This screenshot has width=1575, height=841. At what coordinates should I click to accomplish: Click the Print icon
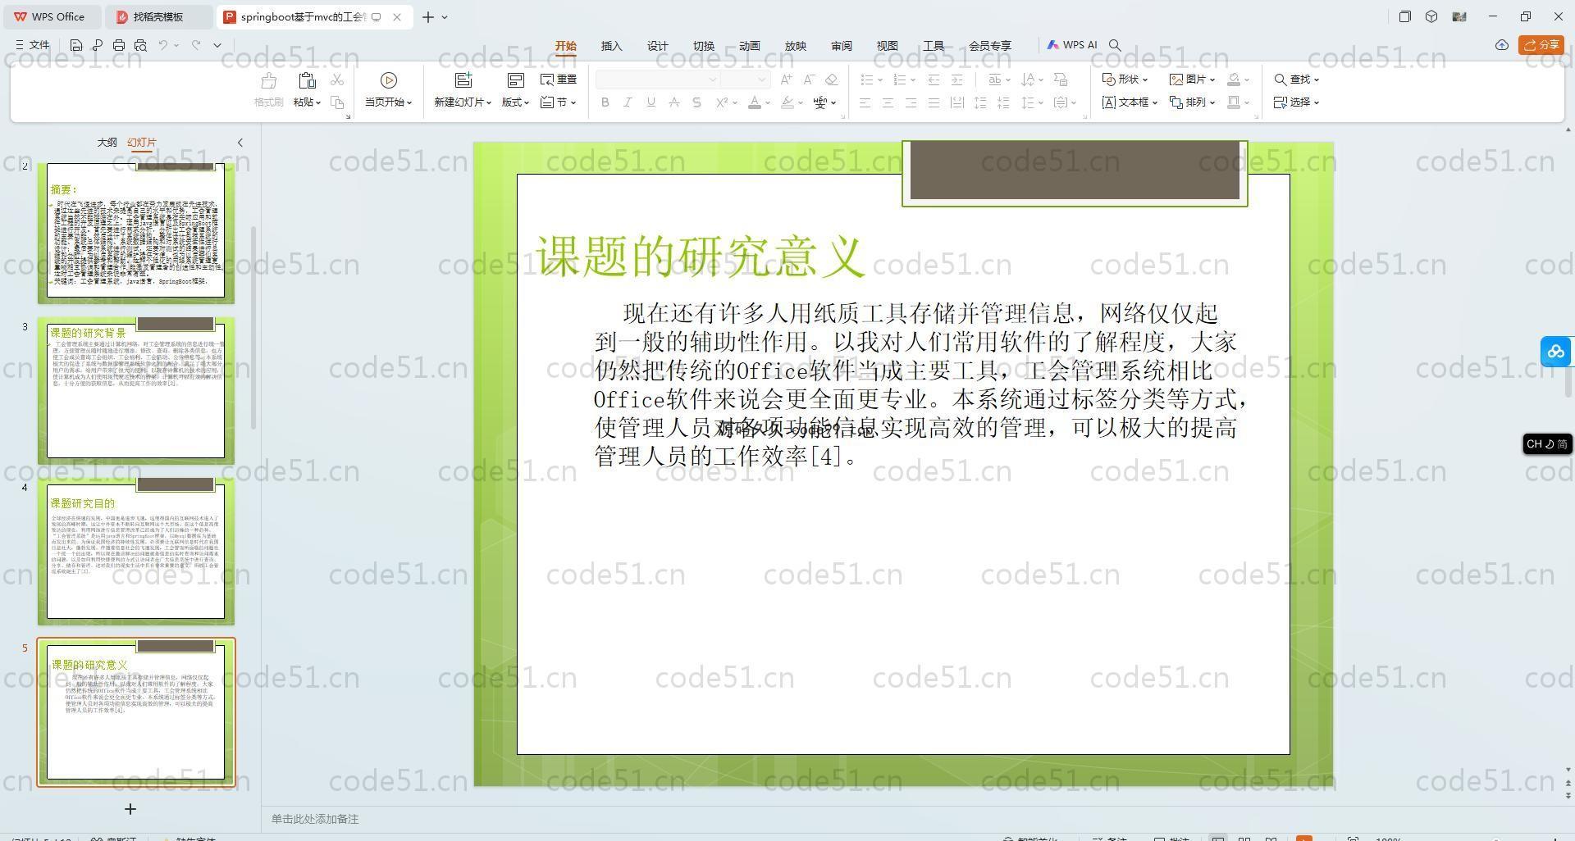point(119,45)
